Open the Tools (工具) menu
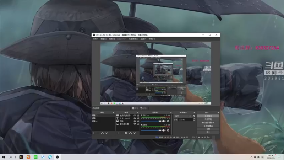The height and width of the screenshot is (160, 284). (x=143, y=39)
